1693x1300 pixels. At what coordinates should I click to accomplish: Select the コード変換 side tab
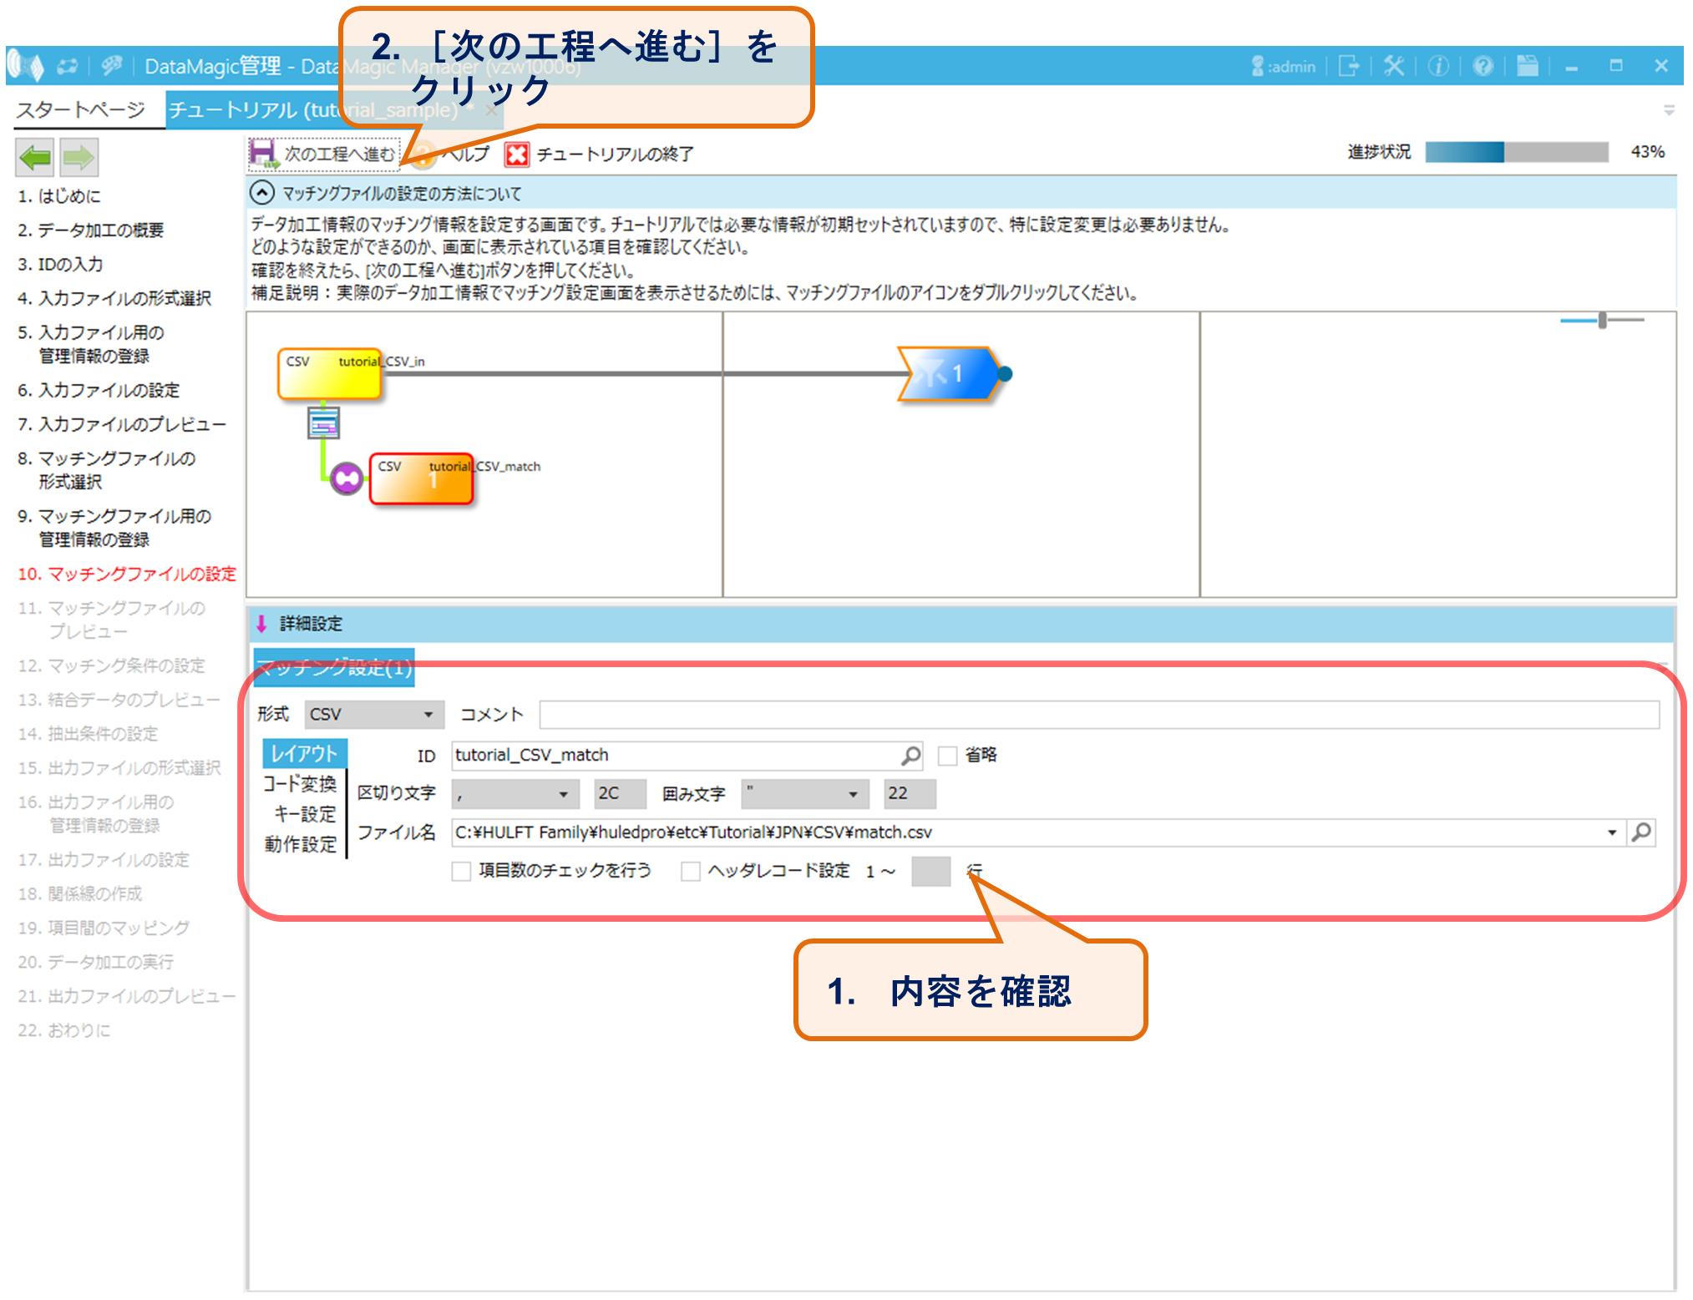(x=300, y=784)
